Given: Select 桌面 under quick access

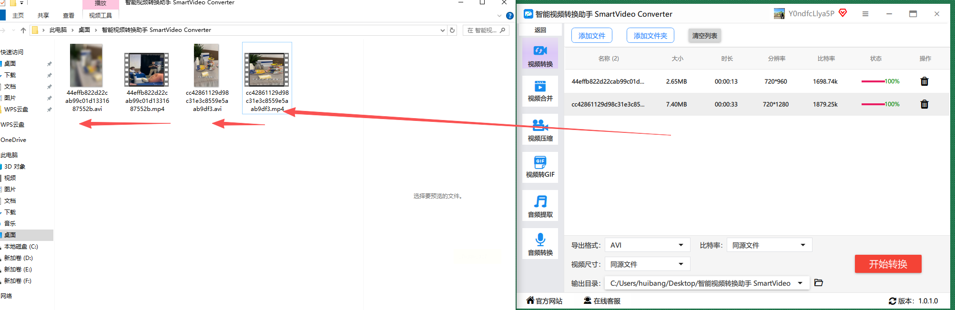Looking at the screenshot, I should pos(10,64).
